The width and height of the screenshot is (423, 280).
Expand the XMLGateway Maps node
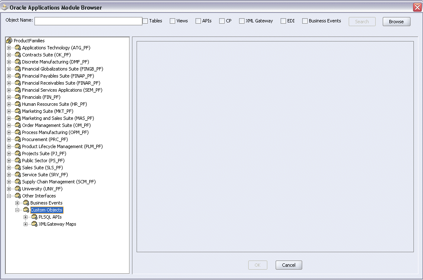tap(26, 224)
